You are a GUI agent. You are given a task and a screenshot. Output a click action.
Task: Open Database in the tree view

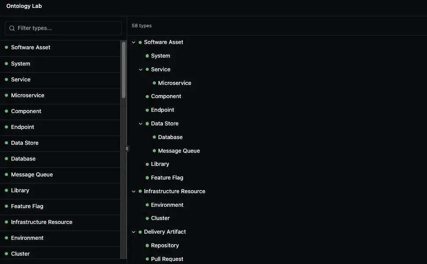click(x=170, y=137)
